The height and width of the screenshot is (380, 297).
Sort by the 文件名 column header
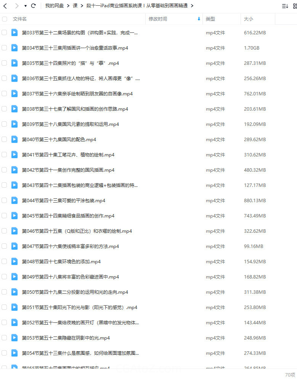point(19,19)
